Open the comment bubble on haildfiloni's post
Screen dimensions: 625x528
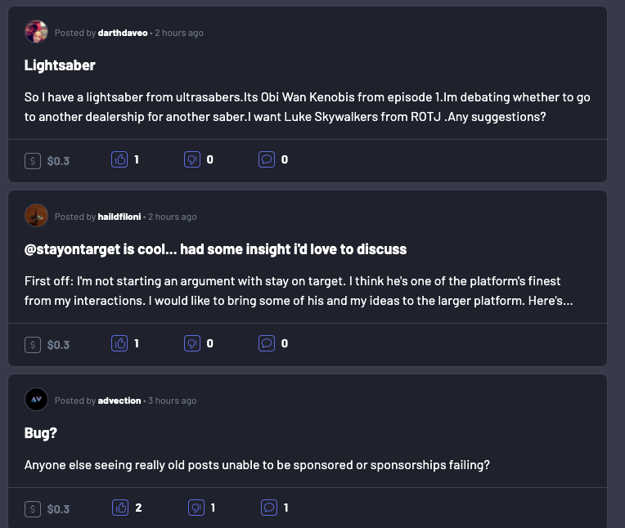coord(267,343)
